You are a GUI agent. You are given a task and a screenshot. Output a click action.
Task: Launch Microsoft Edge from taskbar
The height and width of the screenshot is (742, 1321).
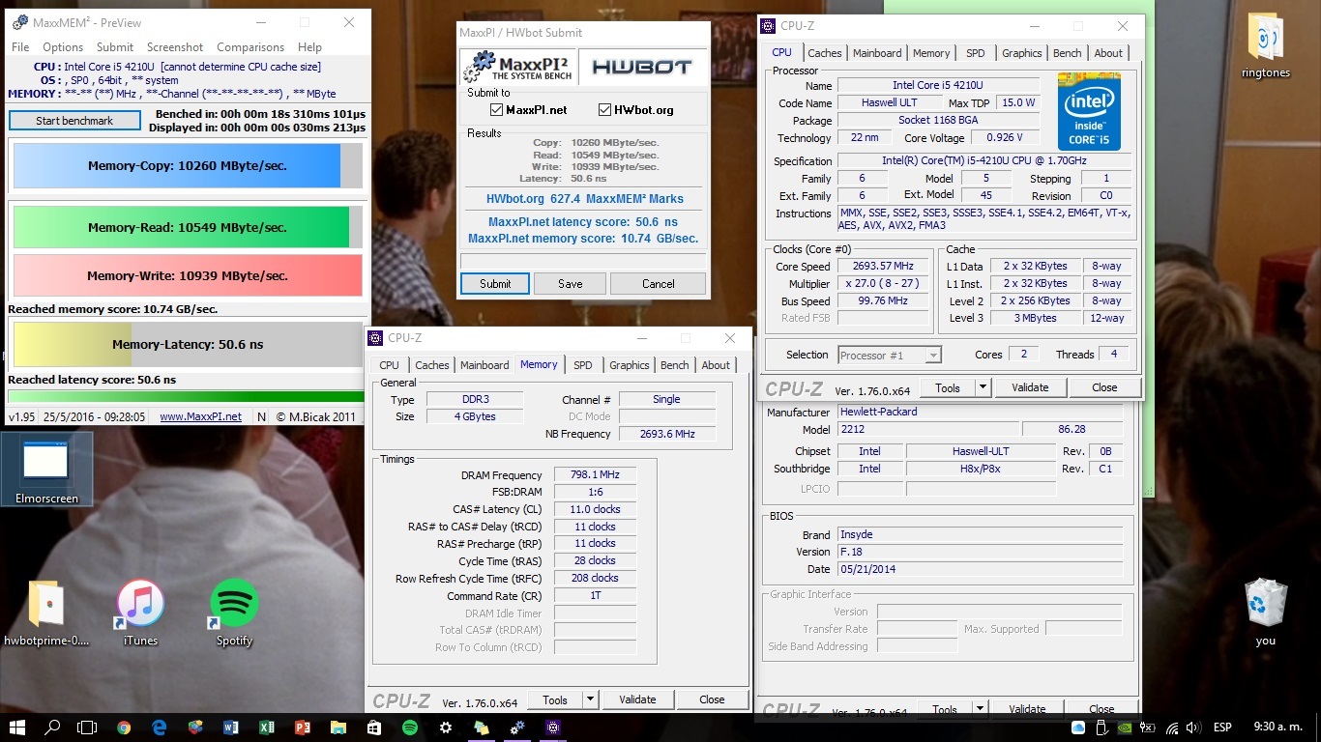tap(160, 728)
